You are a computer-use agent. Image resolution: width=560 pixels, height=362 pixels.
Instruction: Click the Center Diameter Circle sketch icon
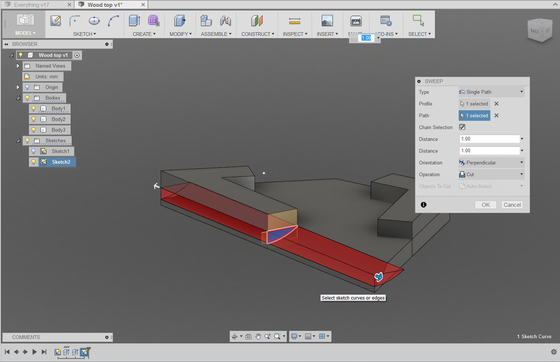pos(94,21)
